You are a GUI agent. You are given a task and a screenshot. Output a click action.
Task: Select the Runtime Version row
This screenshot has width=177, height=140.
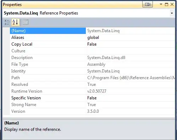point(92,91)
